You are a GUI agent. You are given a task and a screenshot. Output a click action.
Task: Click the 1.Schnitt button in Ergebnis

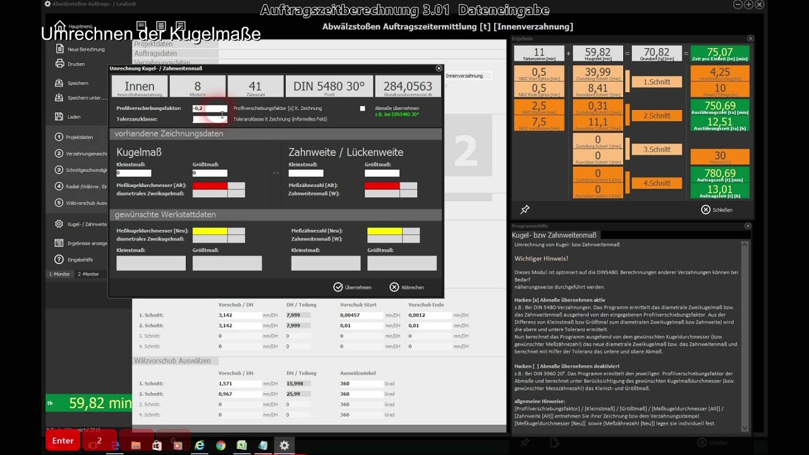point(657,82)
